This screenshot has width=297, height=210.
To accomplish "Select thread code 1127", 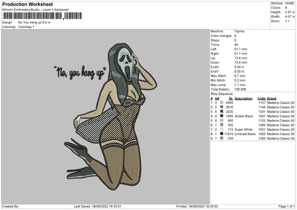I will click(262, 103).
